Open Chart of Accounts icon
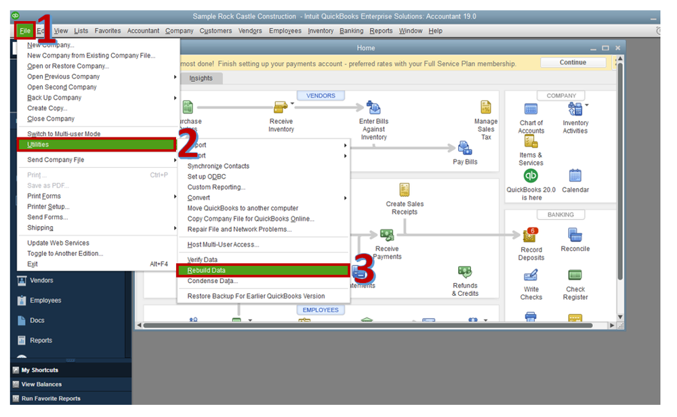This screenshot has height=417, width=677. [x=531, y=109]
